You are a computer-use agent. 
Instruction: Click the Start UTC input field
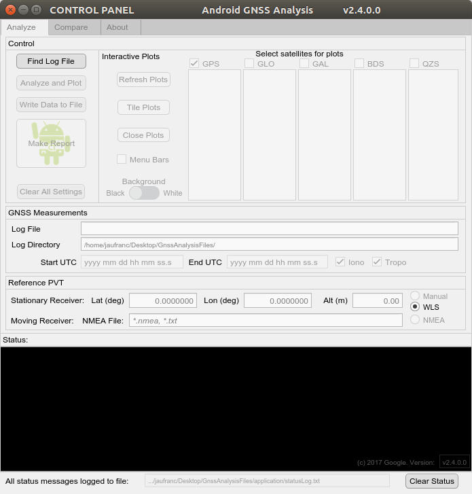pyautogui.click(x=132, y=262)
